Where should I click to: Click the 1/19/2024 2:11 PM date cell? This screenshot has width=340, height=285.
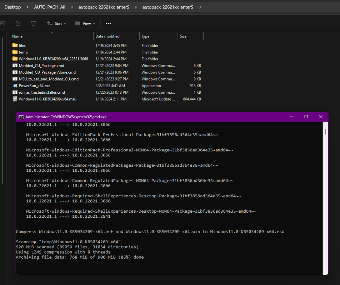coord(111,99)
